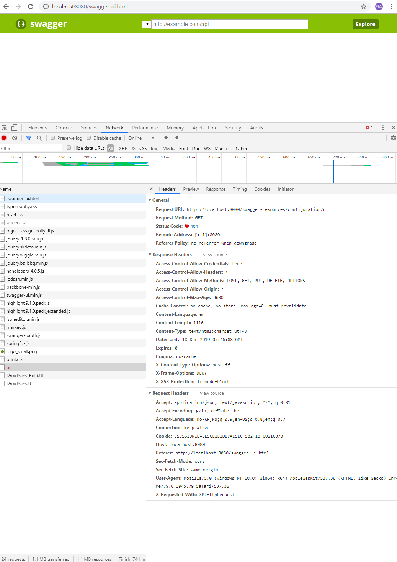Open network settings gear icon
The height and width of the screenshot is (562, 397).
point(393,138)
